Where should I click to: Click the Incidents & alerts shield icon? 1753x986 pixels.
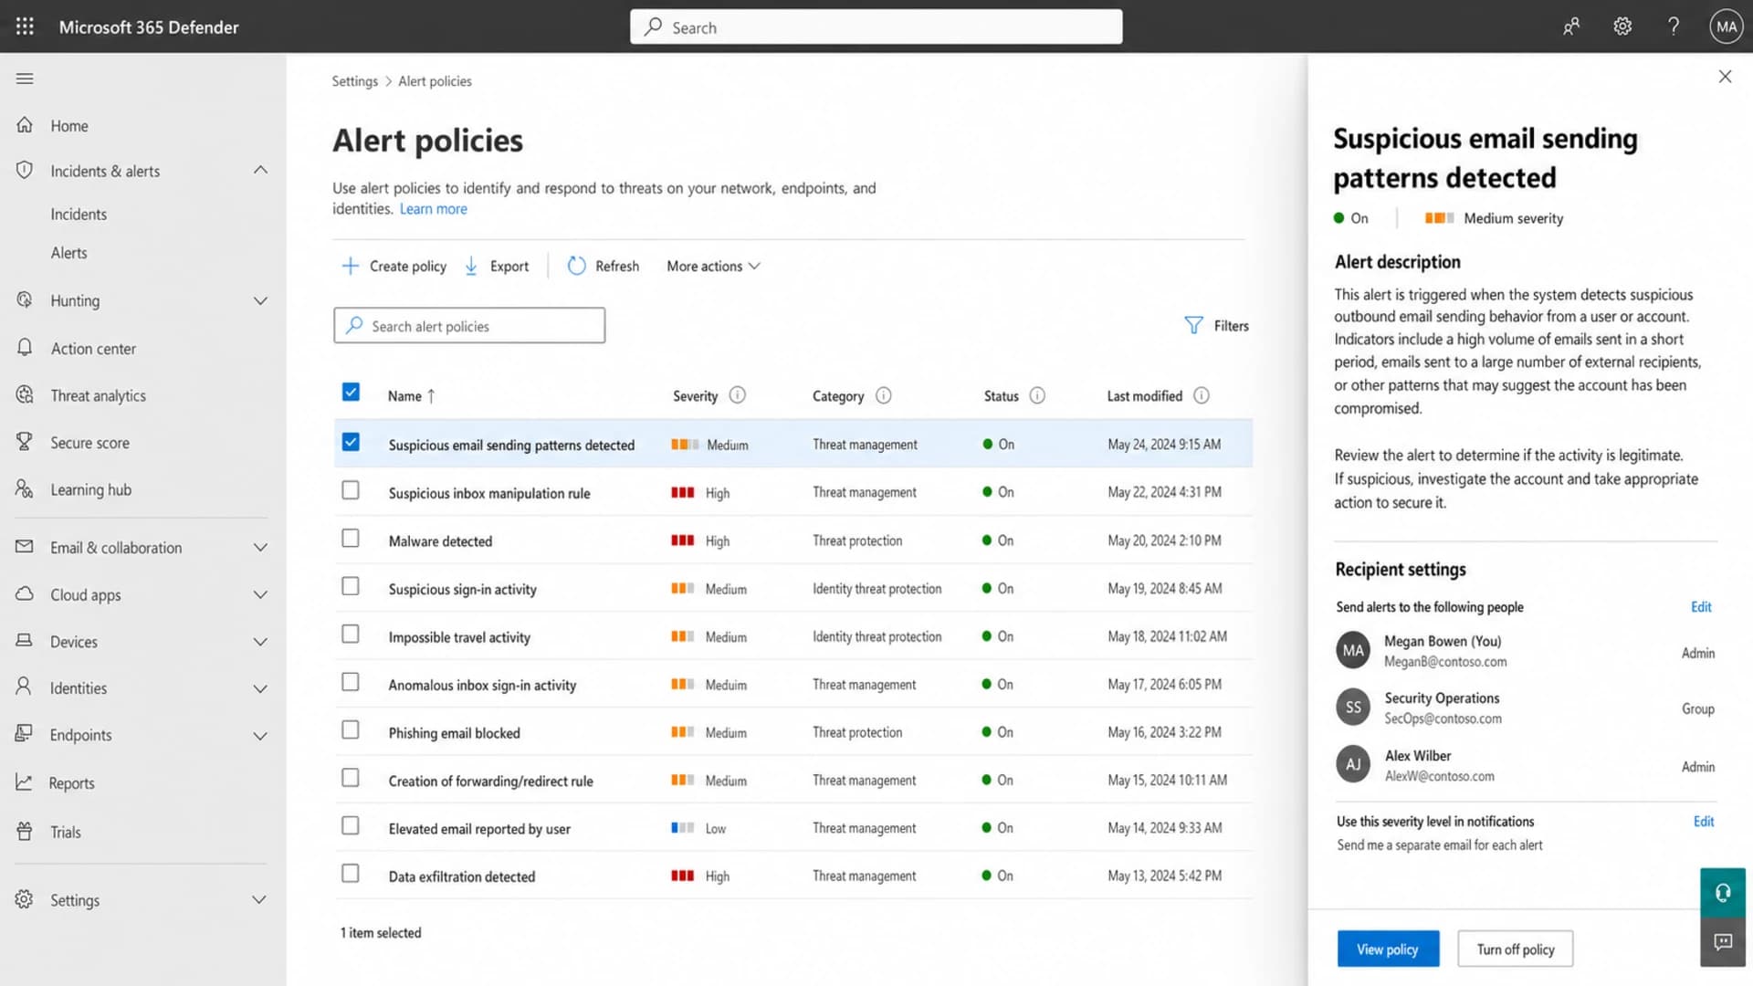[x=25, y=170]
